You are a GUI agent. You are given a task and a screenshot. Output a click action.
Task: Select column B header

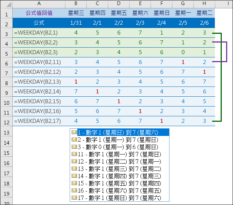point(76,4)
